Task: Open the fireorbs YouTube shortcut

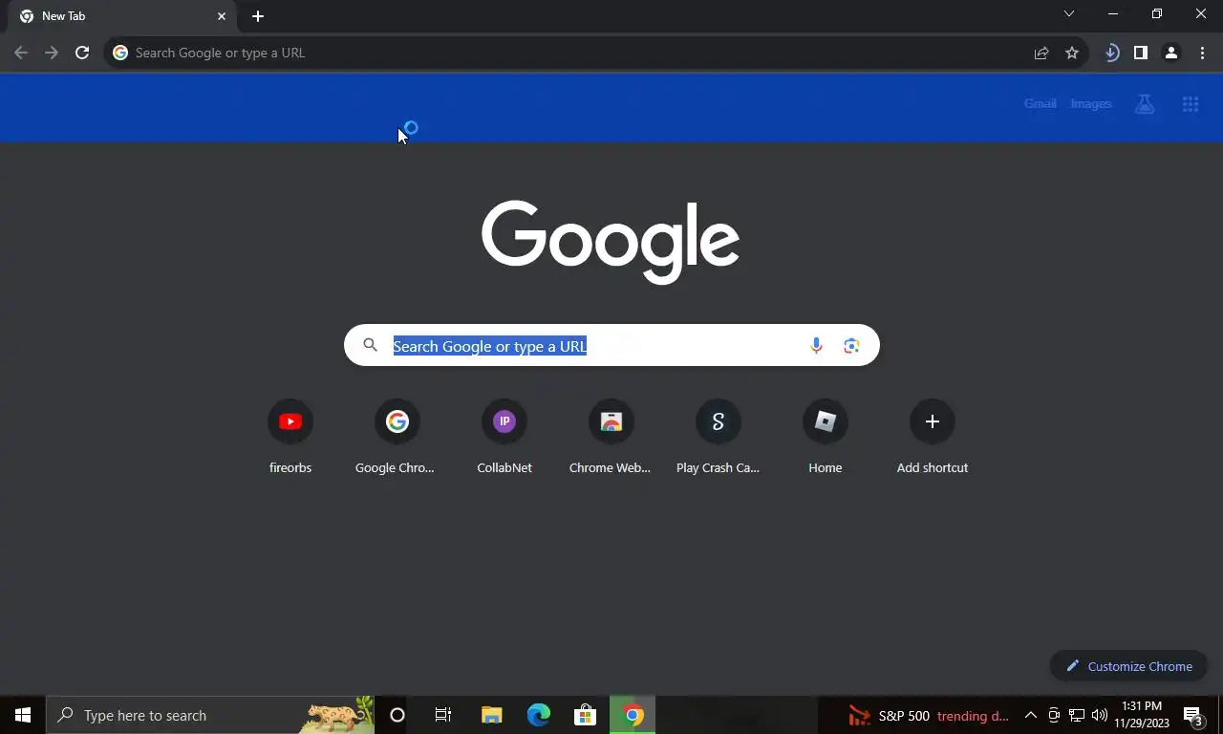Action: coord(290,438)
